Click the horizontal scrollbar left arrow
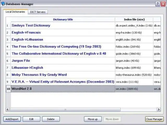 click(x=8, y=109)
